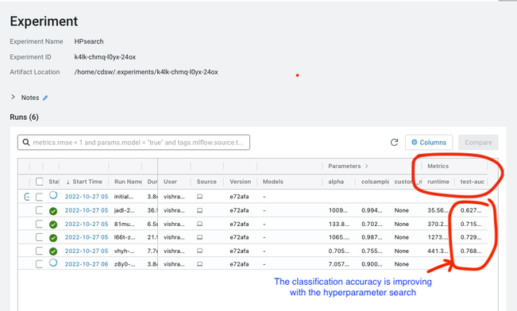Click the green success status icon of 81mu run

pos(53,225)
